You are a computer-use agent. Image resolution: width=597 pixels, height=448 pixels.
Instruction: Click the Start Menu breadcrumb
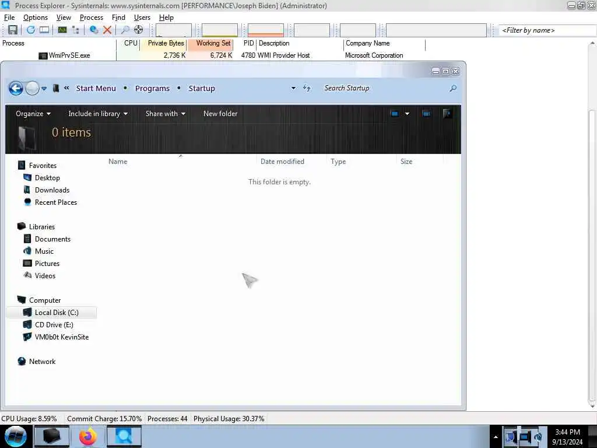click(x=96, y=89)
